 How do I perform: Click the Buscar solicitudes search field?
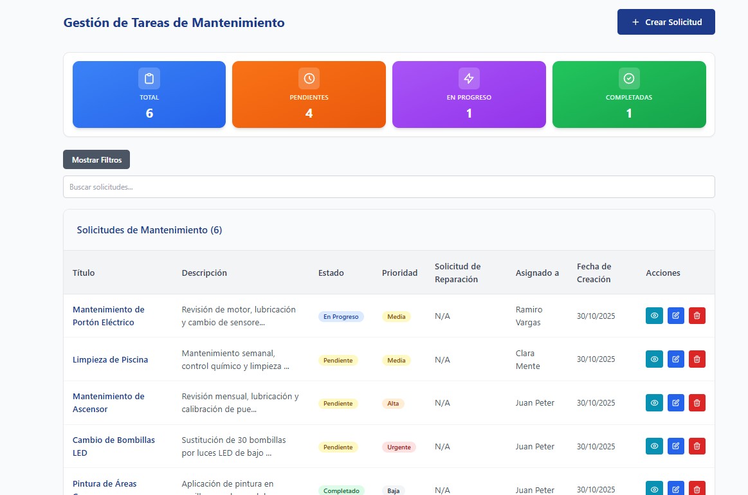[388, 186]
